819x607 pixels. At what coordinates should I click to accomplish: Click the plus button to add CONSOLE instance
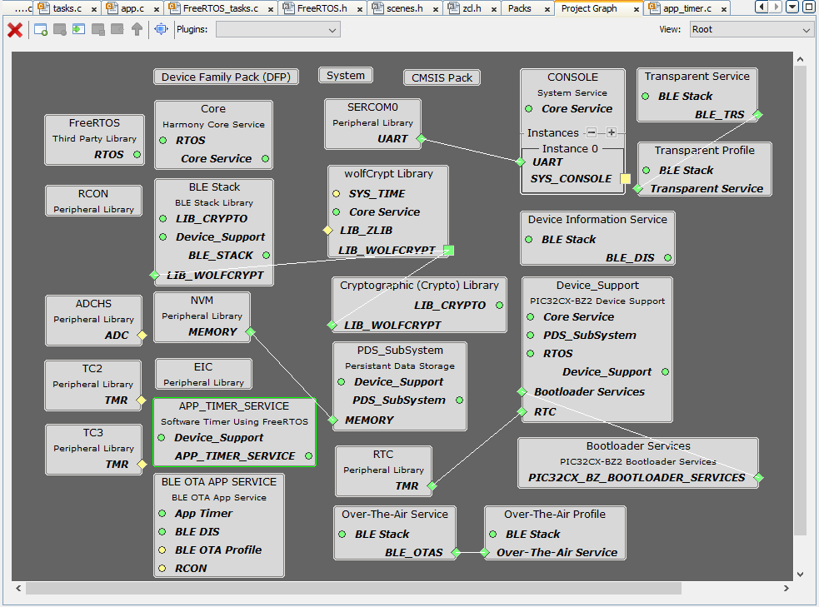(612, 132)
